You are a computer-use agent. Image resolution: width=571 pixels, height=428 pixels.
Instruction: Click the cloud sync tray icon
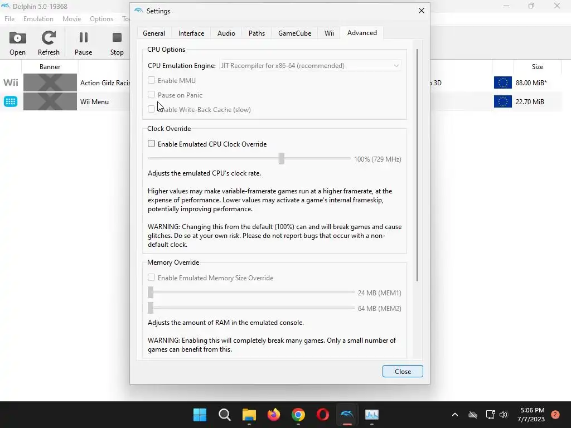coord(473,415)
